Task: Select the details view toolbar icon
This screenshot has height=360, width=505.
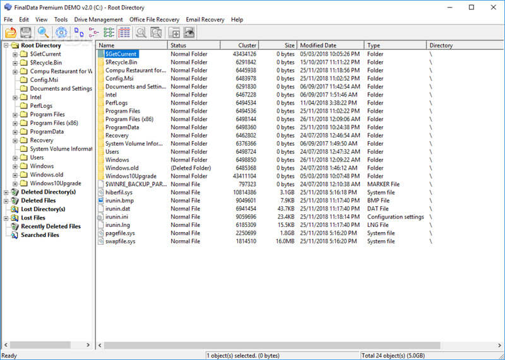Action: 124,33
